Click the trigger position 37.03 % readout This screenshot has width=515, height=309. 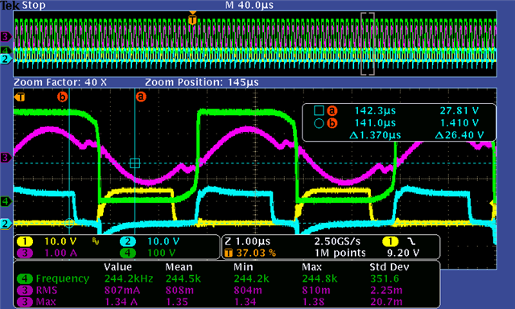coord(256,253)
